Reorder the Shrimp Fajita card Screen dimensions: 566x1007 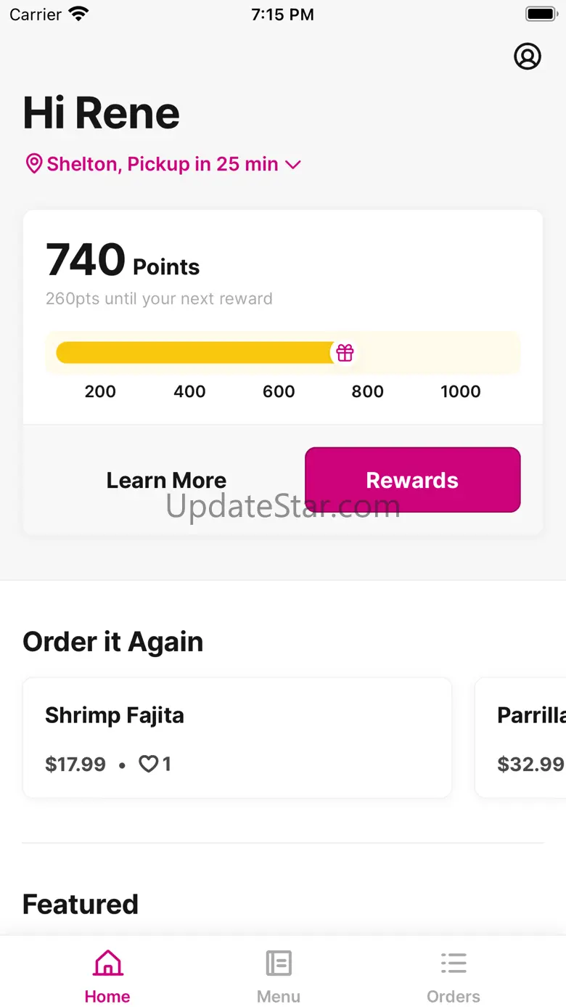237,738
